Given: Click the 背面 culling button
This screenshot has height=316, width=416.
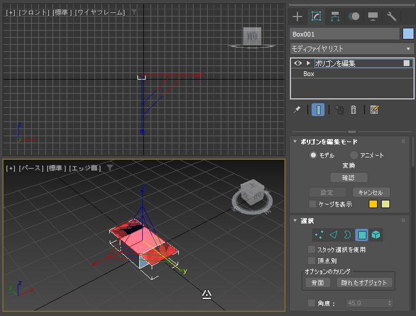Looking at the screenshot, I should [x=317, y=282].
